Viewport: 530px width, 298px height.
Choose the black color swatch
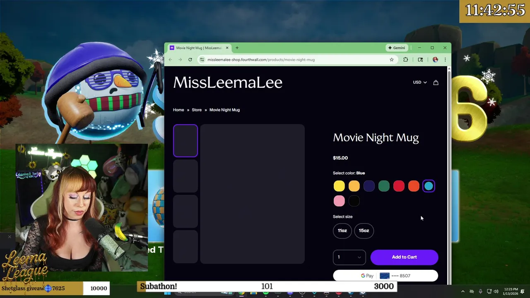click(354, 201)
